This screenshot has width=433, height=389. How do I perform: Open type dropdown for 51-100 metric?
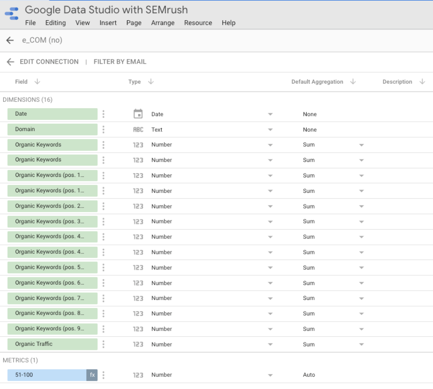pos(270,375)
